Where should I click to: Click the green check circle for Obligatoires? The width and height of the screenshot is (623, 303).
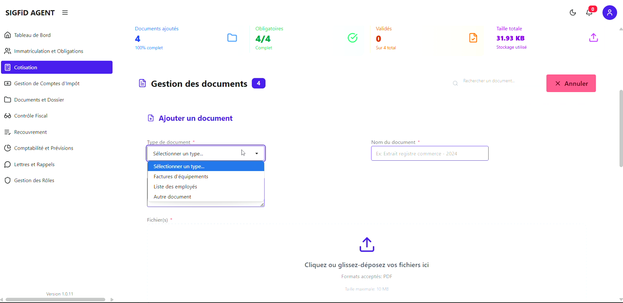[352, 38]
